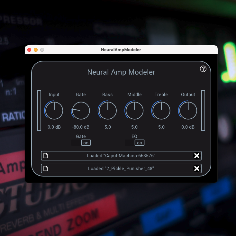
Task: Click the Middle label
Action: click(x=134, y=95)
